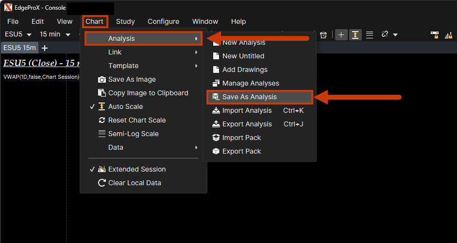This screenshot has width=457, height=243.
Task: Click the alarm clock alert icon
Action: (x=323, y=35)
